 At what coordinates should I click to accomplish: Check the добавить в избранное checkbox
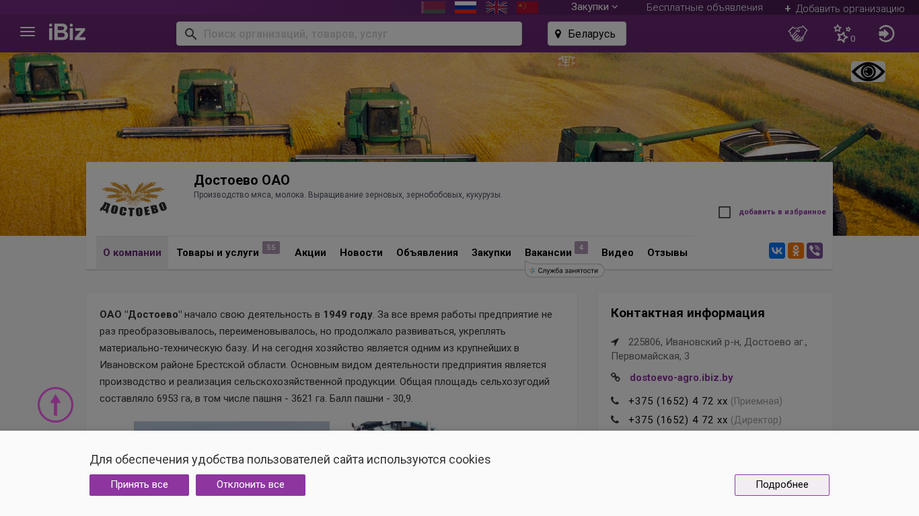pyautogui.click(x=725, y=212)
